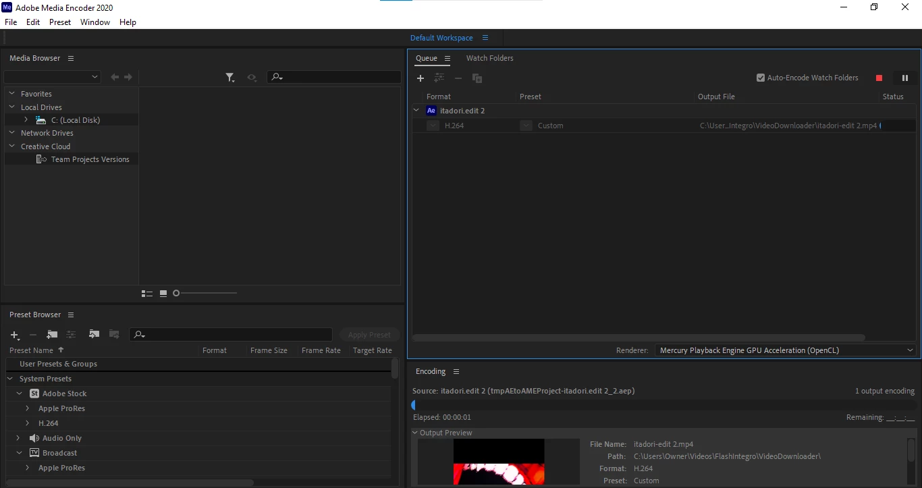922x488 pixels.
Task: Click the export presets icon
Action: pos(114,334)
